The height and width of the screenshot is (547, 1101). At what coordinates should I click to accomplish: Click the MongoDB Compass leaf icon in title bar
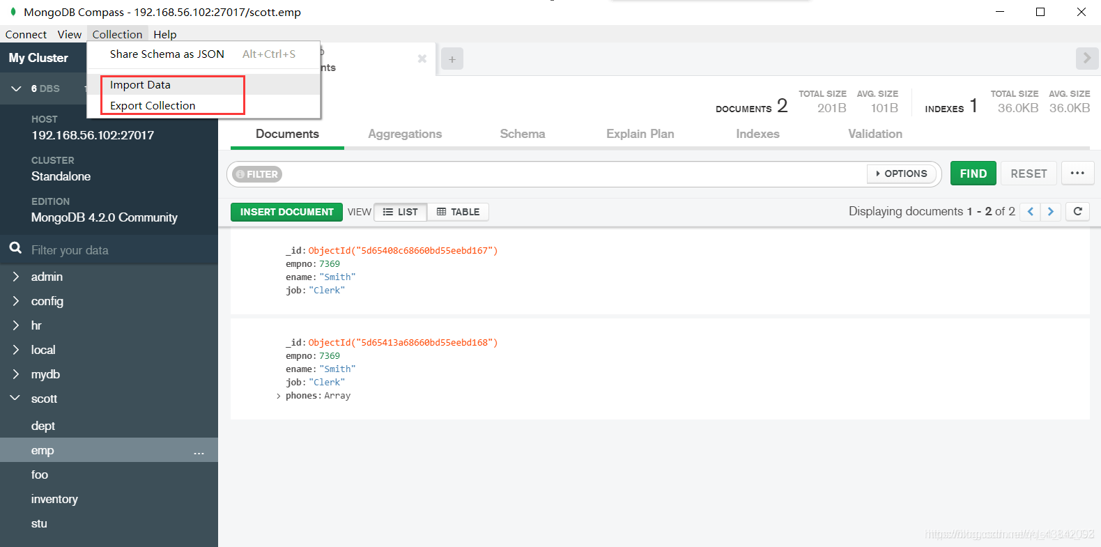click(x=13, y=12)
